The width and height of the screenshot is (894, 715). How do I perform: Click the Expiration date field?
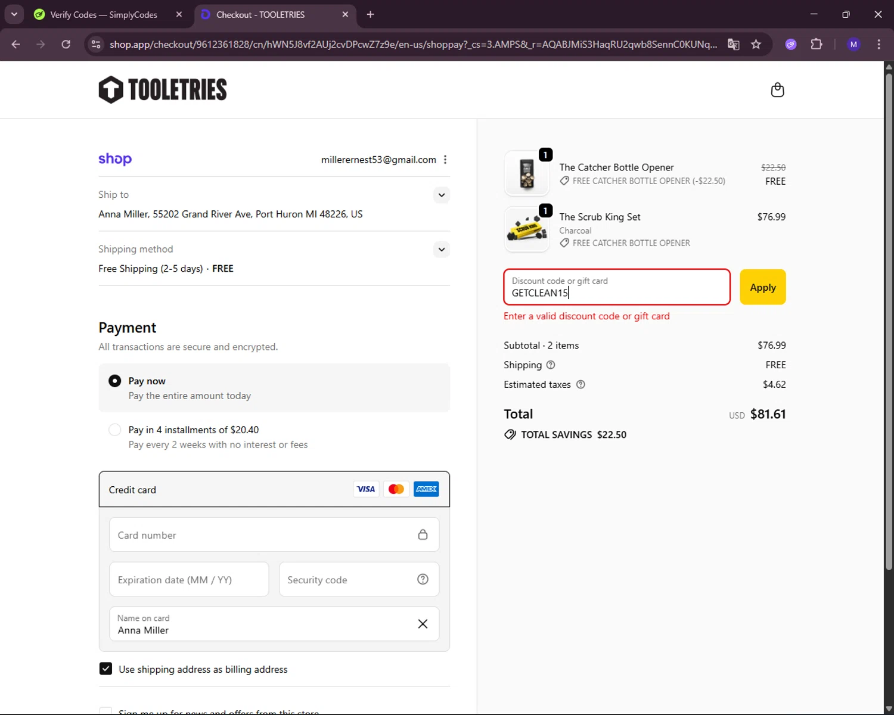pos(189,579)
